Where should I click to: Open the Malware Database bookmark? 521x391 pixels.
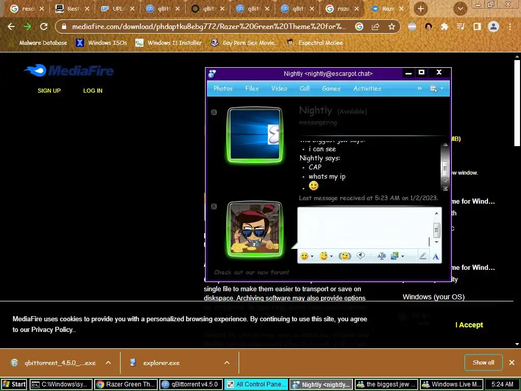click(x=37, y=43)
